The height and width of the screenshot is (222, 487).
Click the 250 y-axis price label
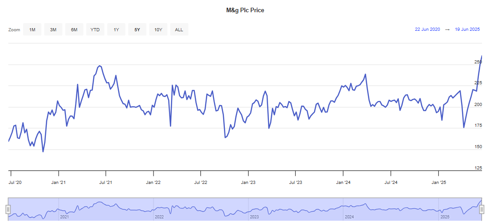pyautogui.click(x=478, y=62)
